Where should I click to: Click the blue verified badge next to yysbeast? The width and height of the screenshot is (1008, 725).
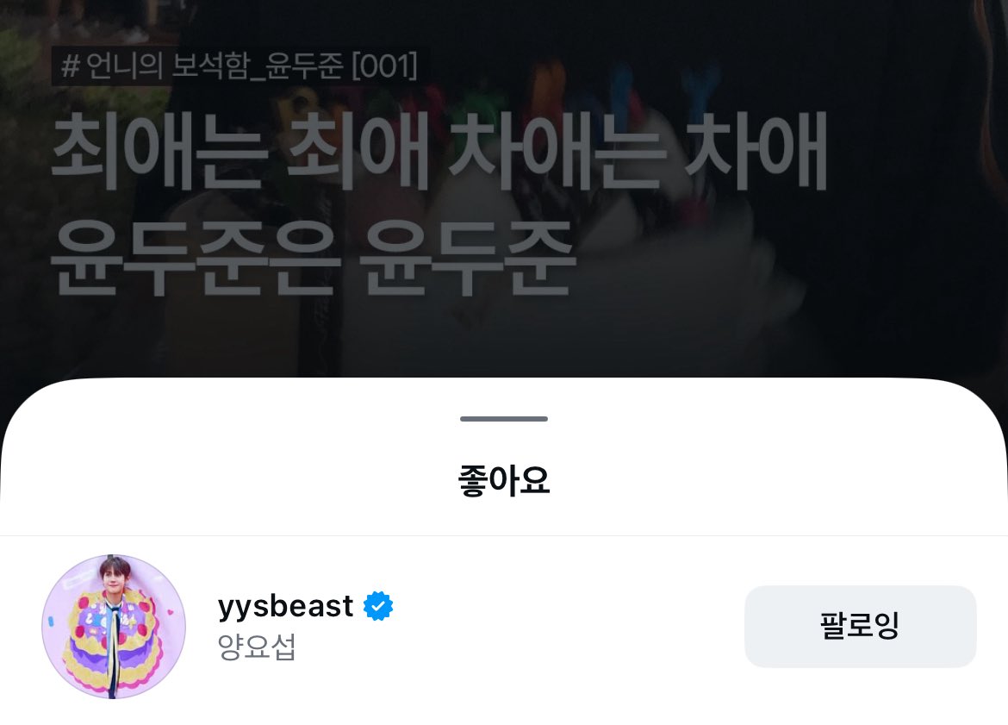(x=378, y=606)
